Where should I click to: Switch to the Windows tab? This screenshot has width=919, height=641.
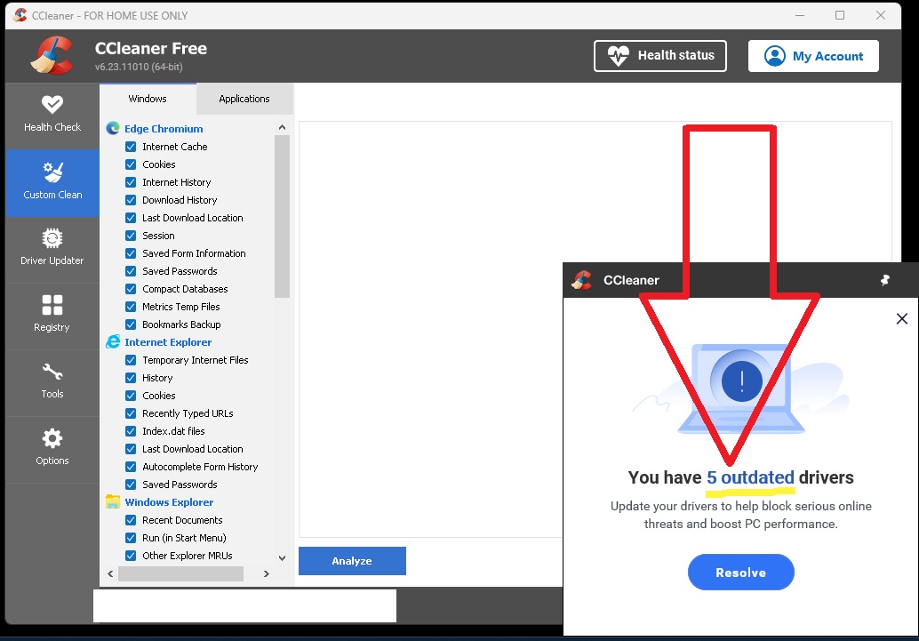pos(148,99)
